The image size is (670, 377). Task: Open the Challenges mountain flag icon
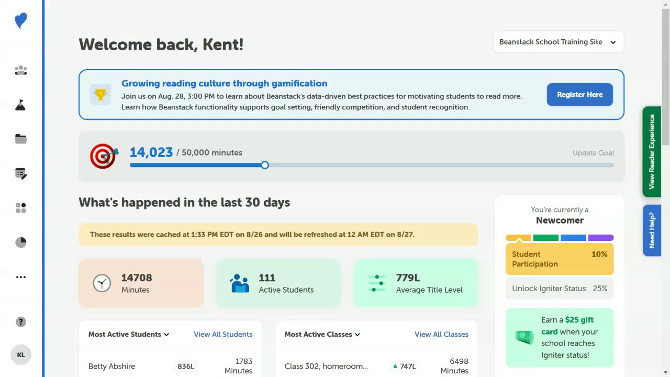click(21, 105)
